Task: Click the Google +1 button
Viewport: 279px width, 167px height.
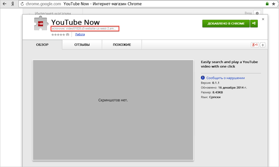Action: 255,45
